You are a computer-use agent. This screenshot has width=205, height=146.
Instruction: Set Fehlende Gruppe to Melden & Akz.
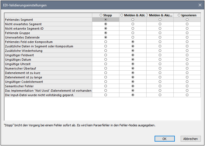[160, 33]
